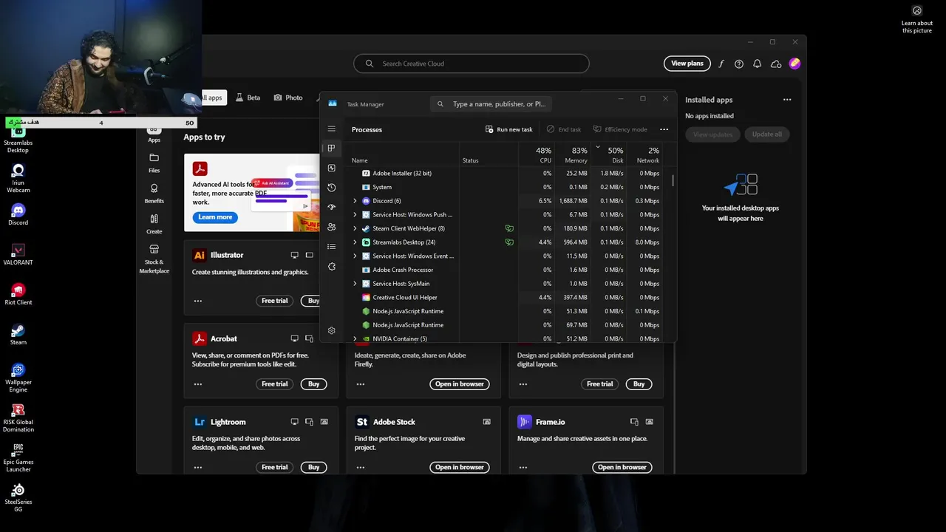
Task: Go to Create in Creative Cloud sidebar
Action: point(154,224)
